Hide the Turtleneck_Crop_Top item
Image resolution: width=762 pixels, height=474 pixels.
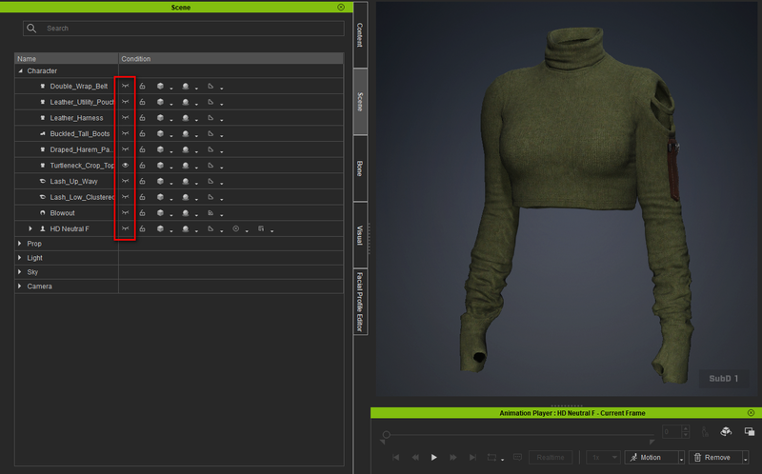coord(126,166)
